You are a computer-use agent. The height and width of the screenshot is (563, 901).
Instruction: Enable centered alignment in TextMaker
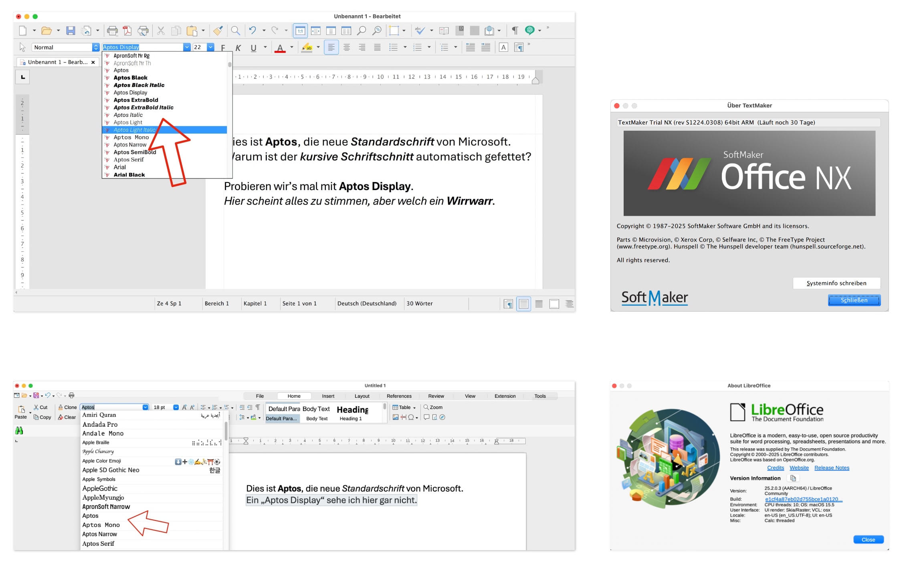347,47
